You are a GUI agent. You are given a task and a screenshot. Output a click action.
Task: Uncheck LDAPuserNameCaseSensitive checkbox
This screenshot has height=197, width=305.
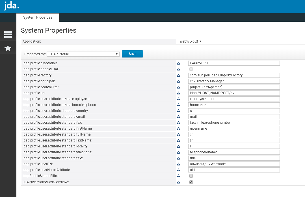[191, 182]
